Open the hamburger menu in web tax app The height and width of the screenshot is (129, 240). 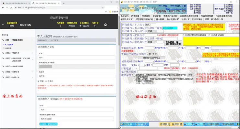tap(3, 25)
